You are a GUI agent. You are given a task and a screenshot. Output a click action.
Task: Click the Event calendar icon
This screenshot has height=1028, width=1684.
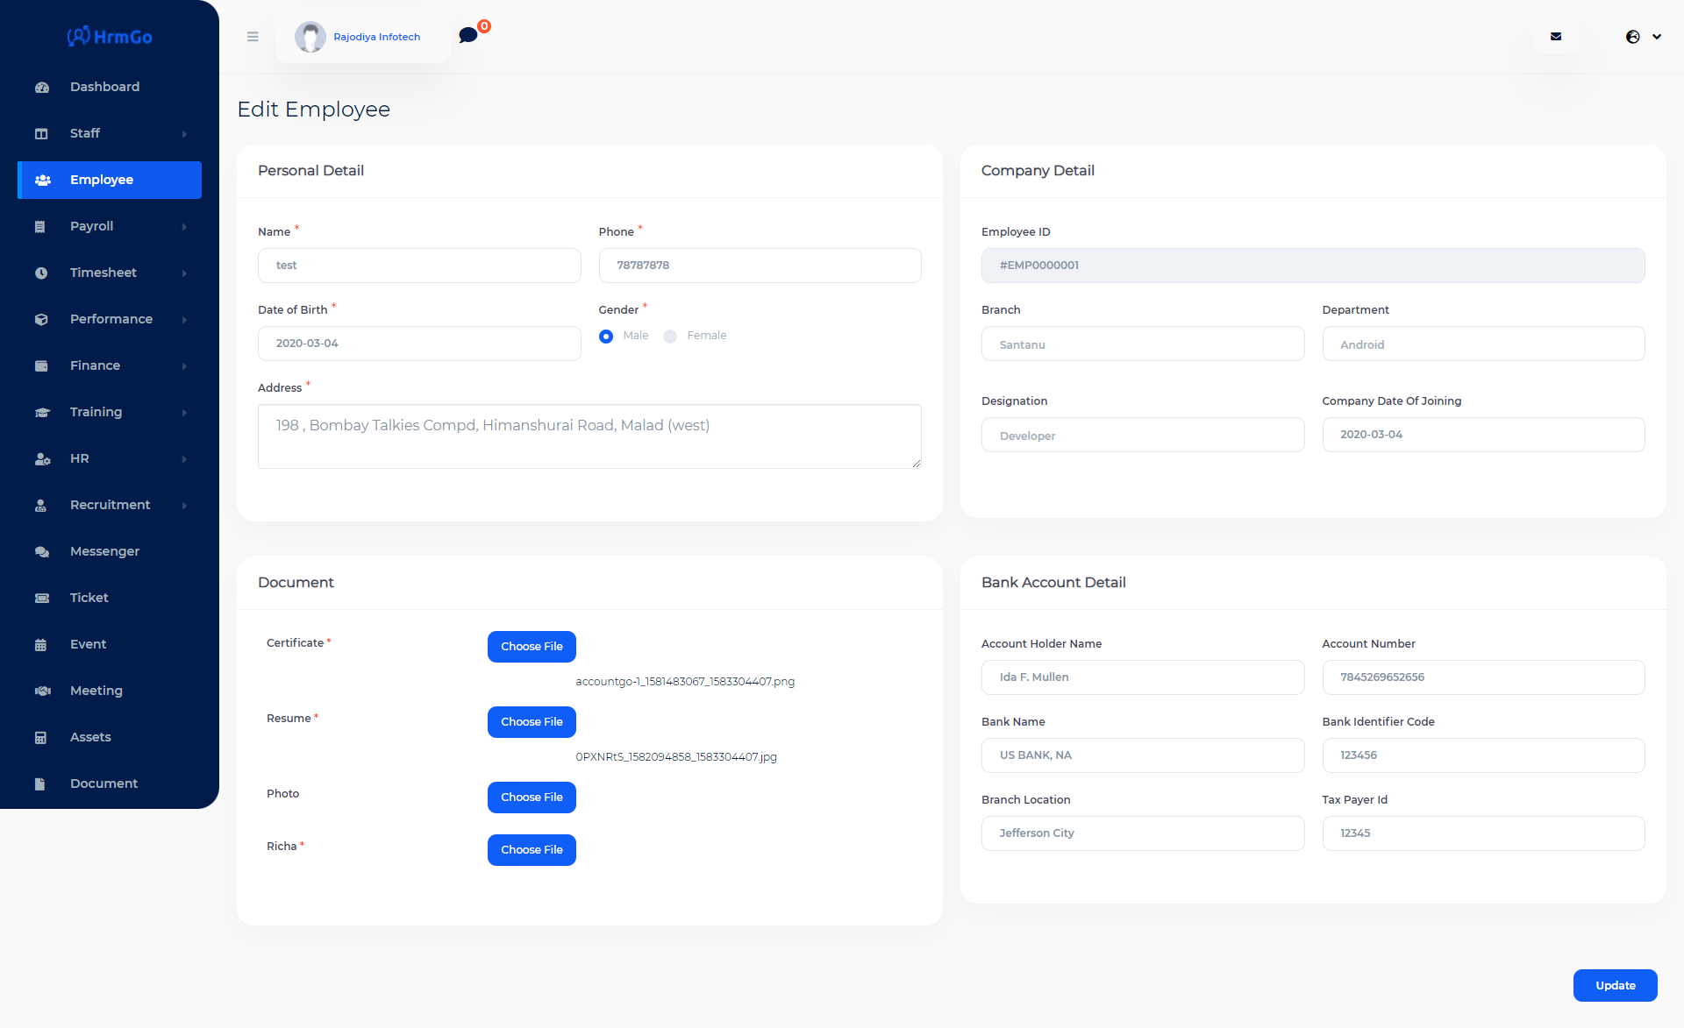41,645
